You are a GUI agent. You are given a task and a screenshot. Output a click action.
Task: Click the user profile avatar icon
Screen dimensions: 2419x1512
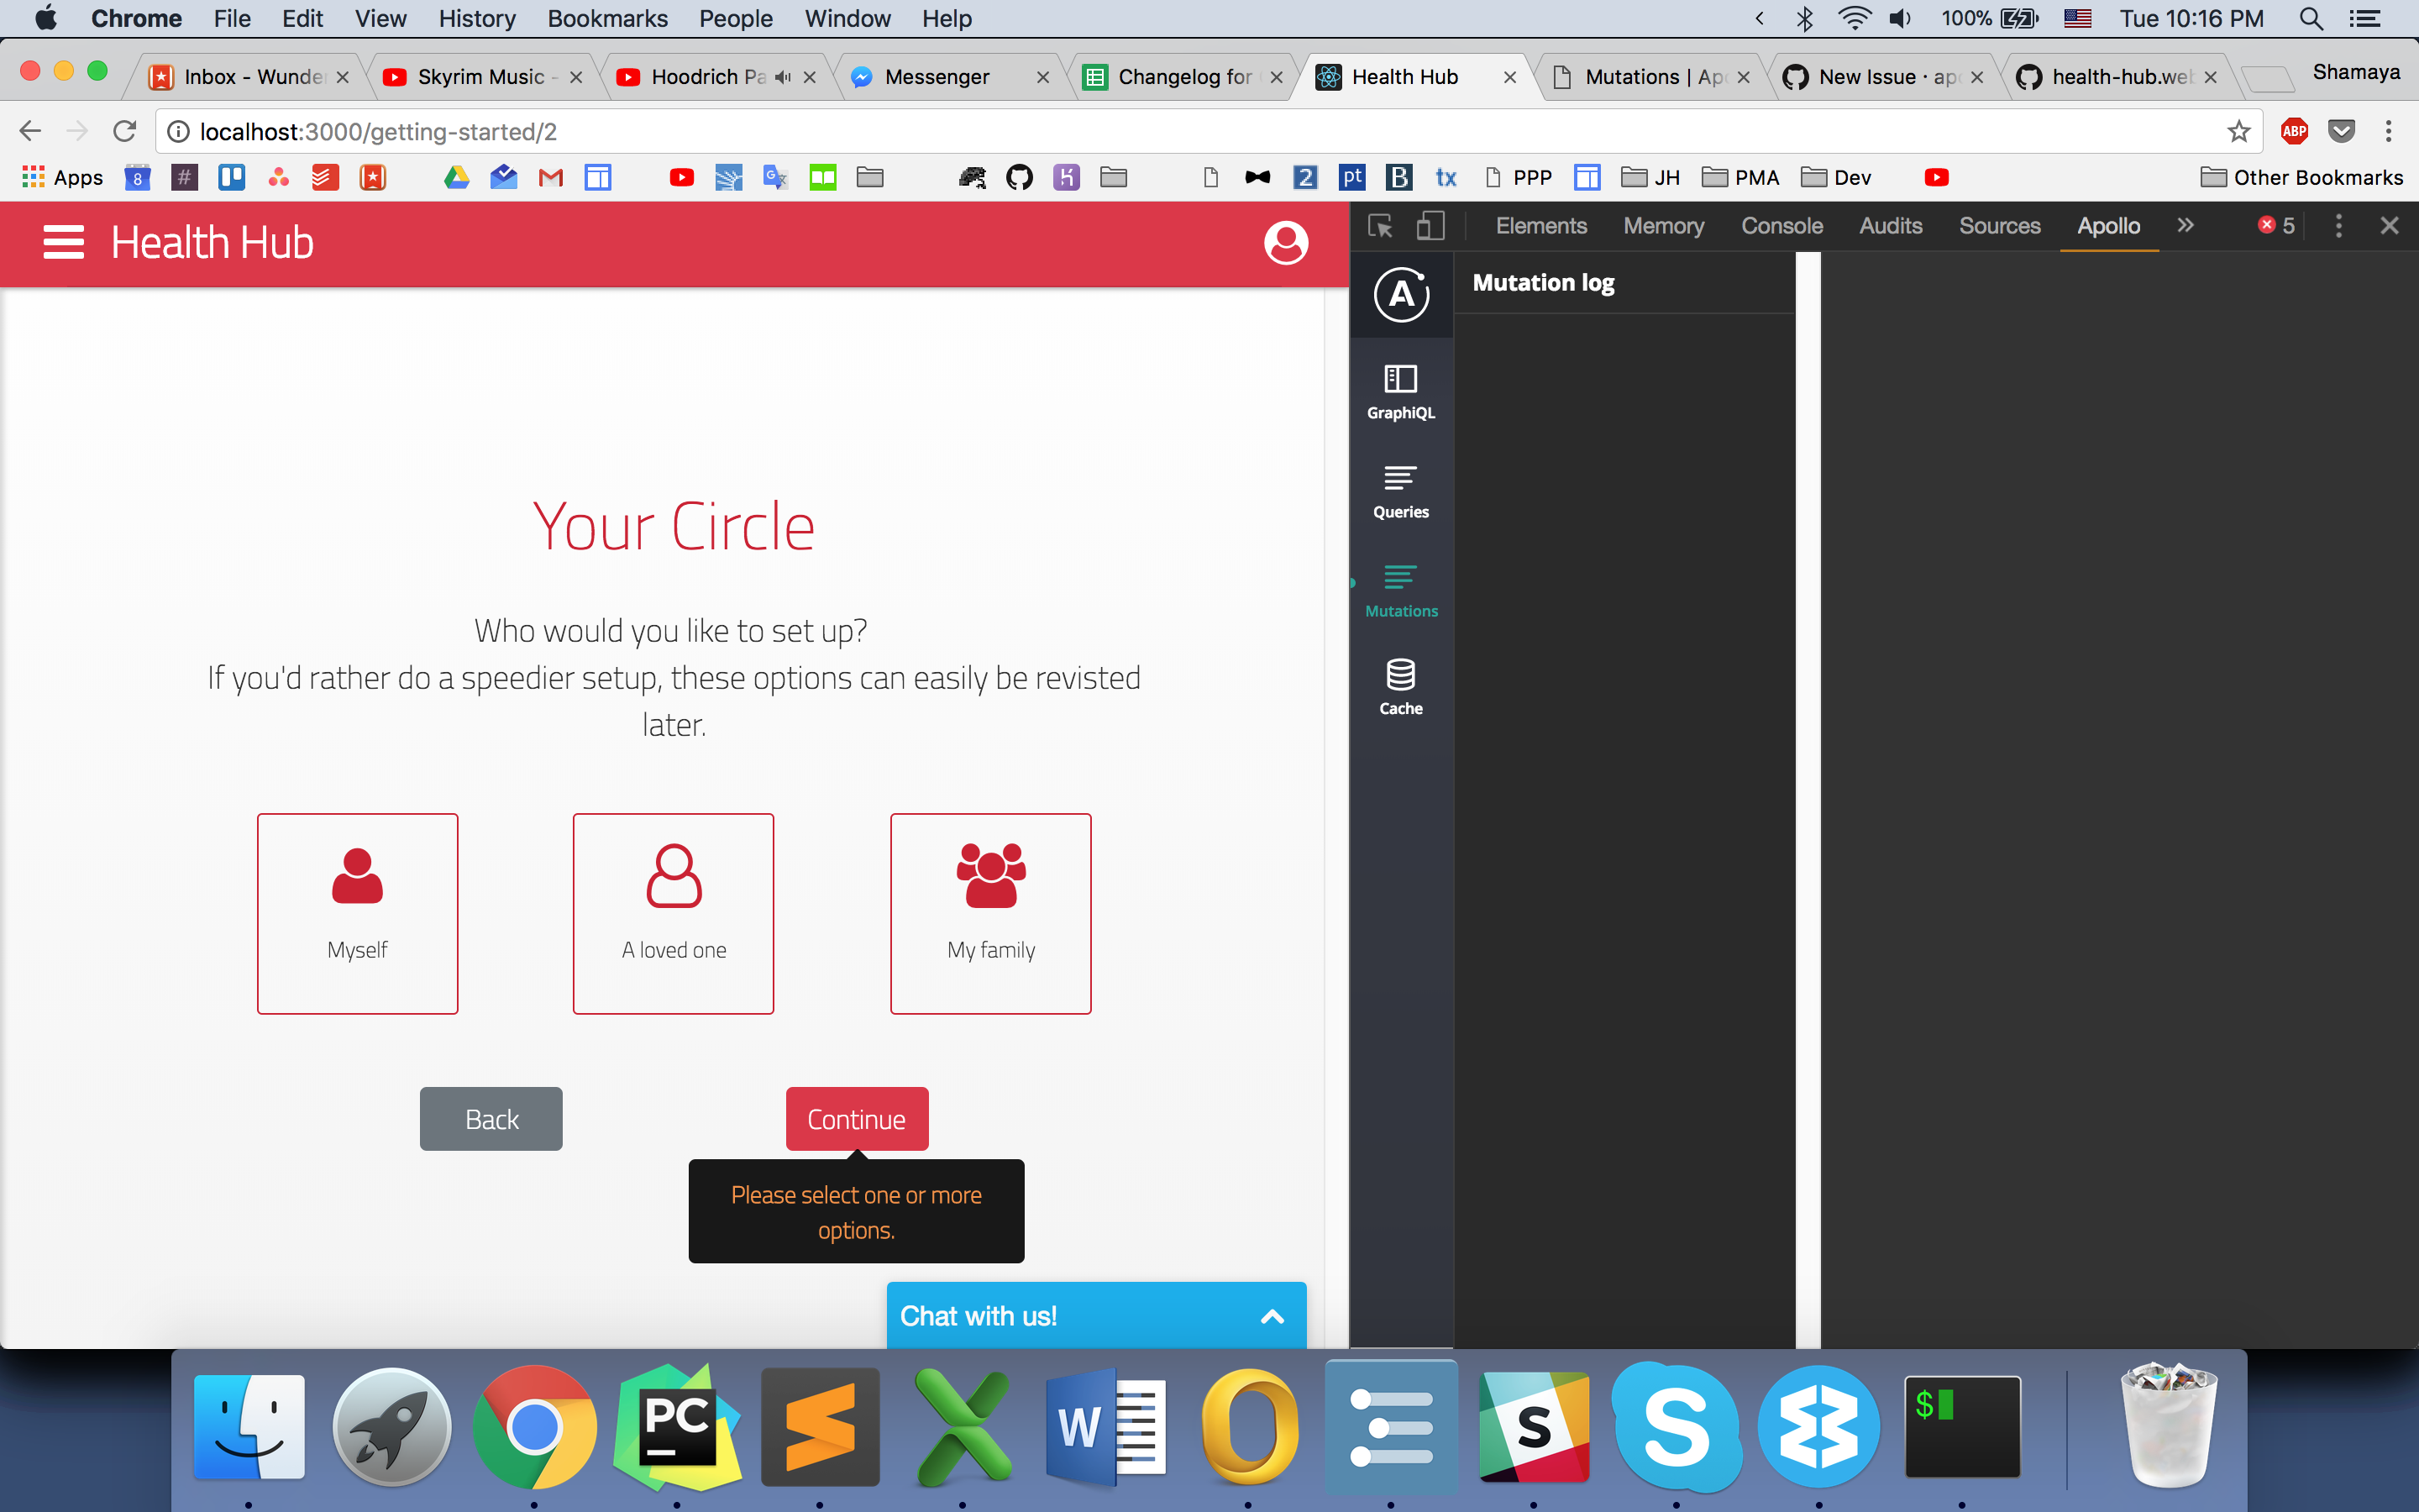tap(1285, 243)
